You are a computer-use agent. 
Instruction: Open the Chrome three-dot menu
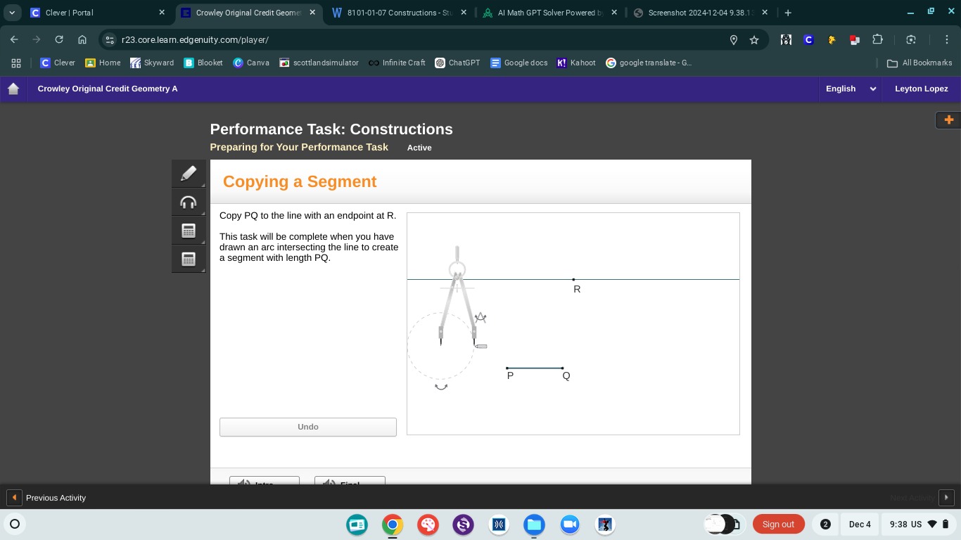pyautogui.click(x=947, y=39)
